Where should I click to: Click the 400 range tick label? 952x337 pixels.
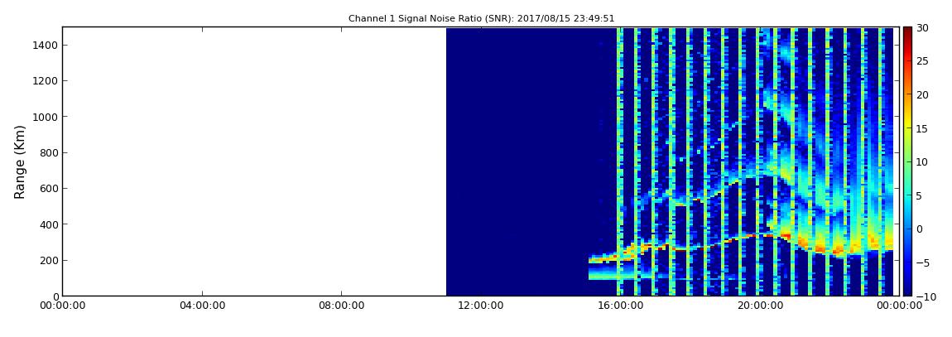click(x=49, y=224)
